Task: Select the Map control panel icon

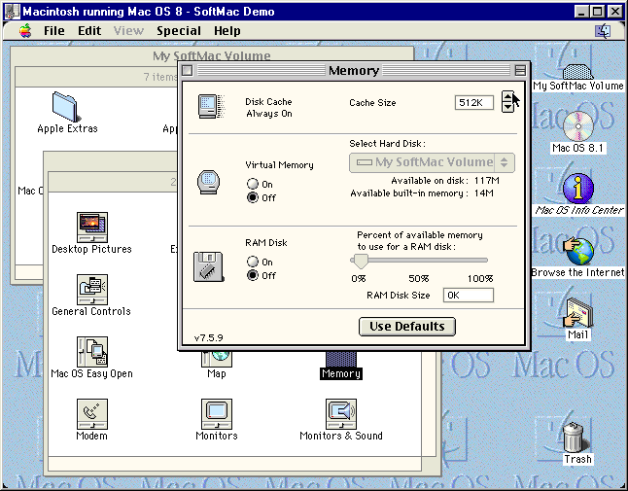Action: point(217,358)
